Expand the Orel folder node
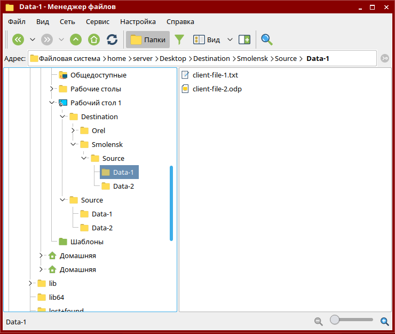The width and height of the screenshot is (395, 334). click(73, 130)
